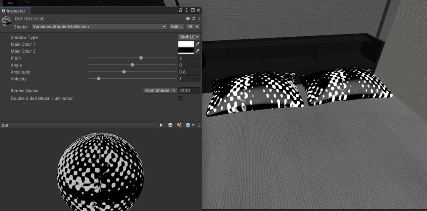Select the right dotted pillow in scene

[346, 86]
